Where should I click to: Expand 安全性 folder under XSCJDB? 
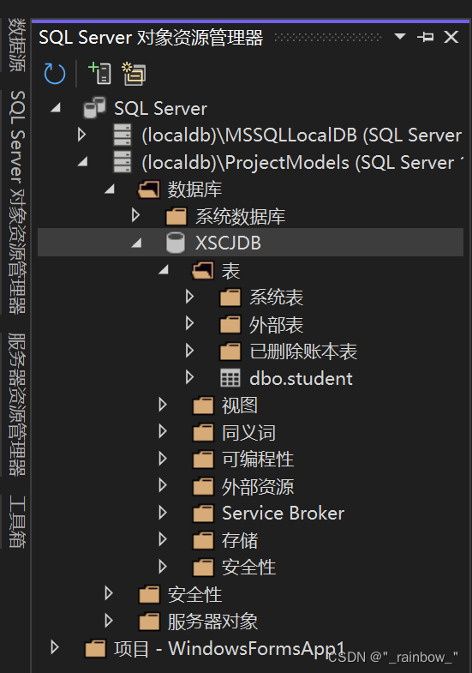tap(163, 567)
